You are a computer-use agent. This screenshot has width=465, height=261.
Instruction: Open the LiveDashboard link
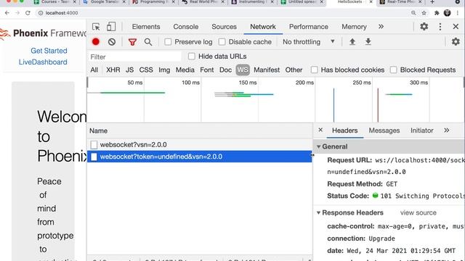pyautogui.click(x=43, y=62)
